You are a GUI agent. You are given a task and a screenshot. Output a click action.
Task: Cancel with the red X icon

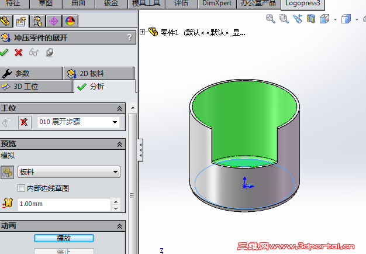19,52
